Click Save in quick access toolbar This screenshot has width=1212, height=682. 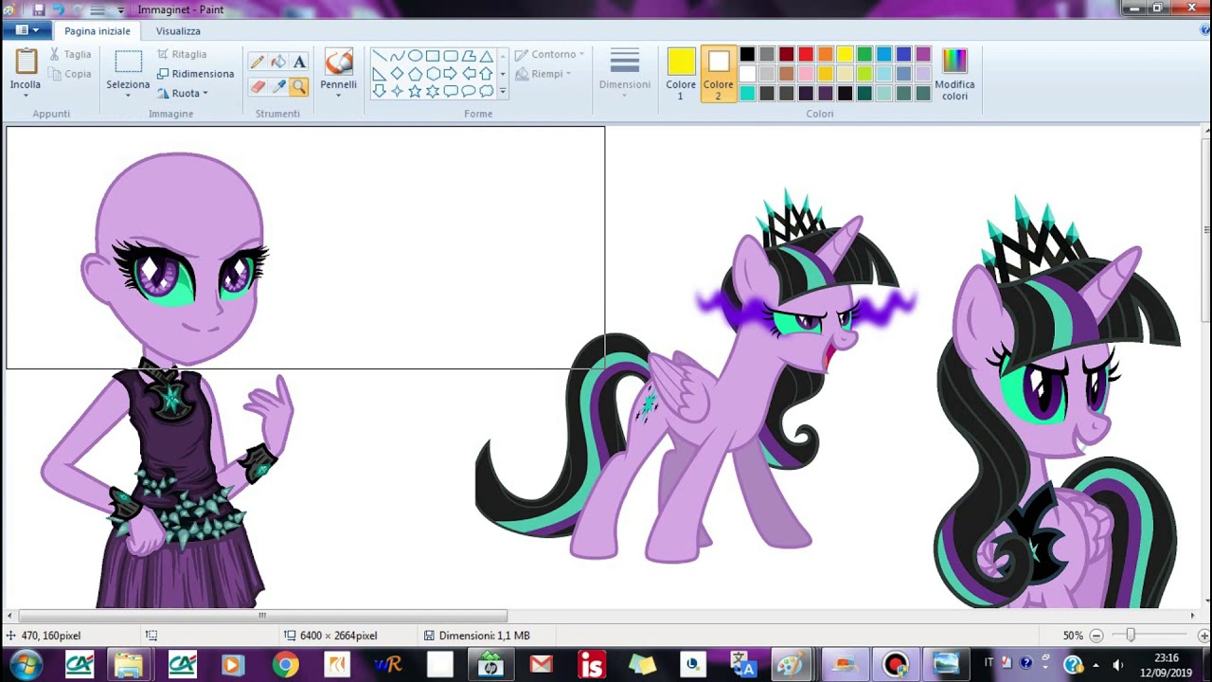pyautogui.click(x=39, y=9)
